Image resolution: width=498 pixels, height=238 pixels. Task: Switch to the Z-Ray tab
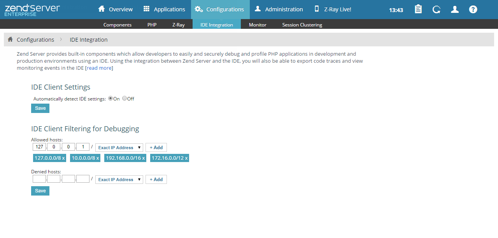tap(179, 25)
